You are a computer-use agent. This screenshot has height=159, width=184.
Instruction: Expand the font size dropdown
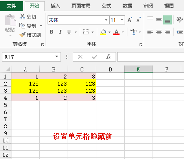pos(122,20)
